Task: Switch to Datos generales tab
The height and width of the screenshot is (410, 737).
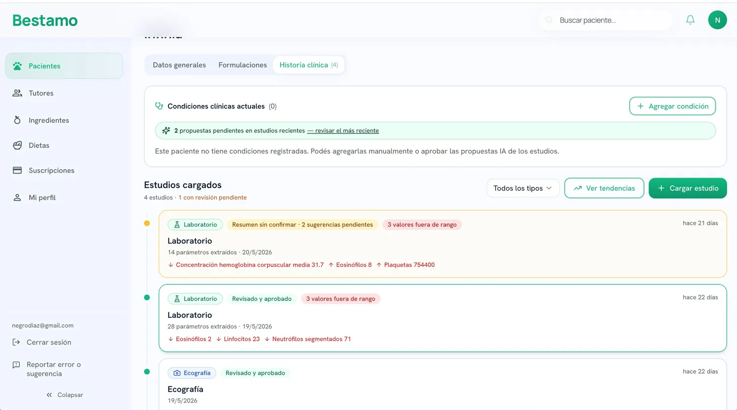Action: (179, 65)
